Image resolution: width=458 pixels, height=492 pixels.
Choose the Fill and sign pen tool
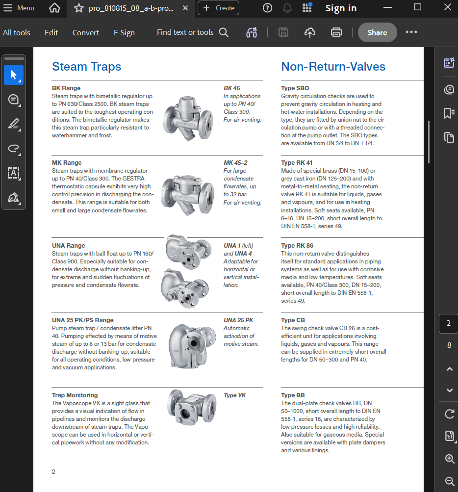pyautogui.click(x=14, y=198)
